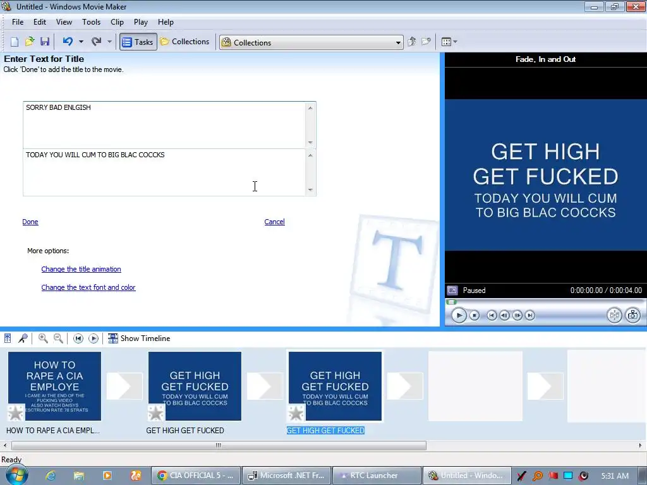
Task: Expand the Redo history dropdown arrow
Action: click(109, 42)
